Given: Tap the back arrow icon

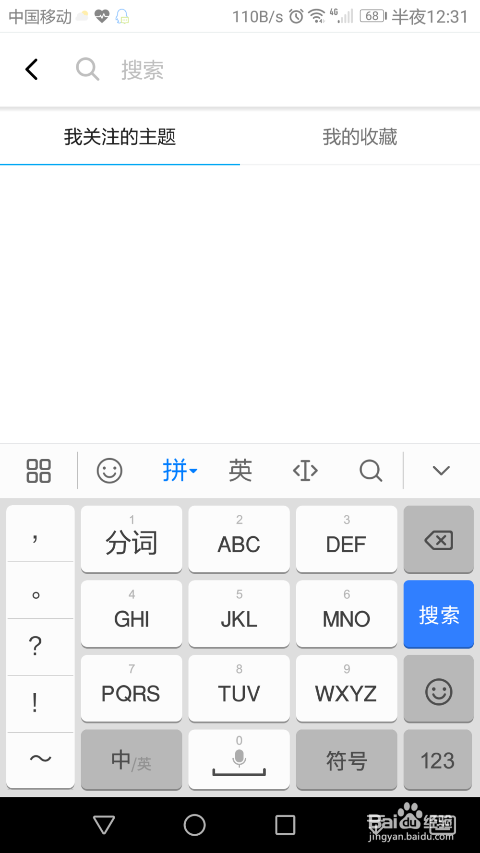Looking at the screenshot, I should pos(32,70).
